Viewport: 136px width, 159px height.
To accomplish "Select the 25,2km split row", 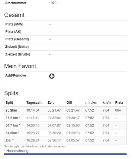I will [66, 110].
